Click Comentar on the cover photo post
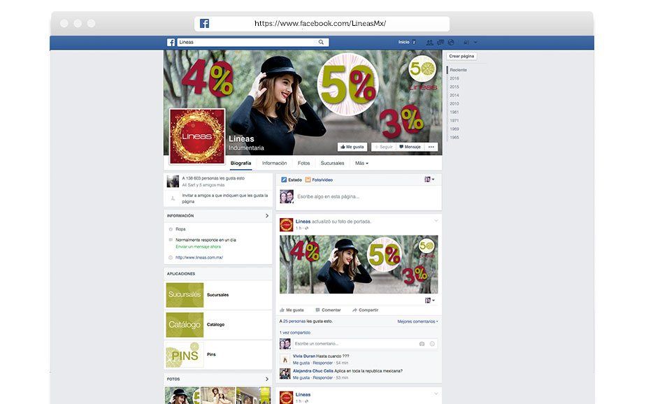 click(328, 310)
